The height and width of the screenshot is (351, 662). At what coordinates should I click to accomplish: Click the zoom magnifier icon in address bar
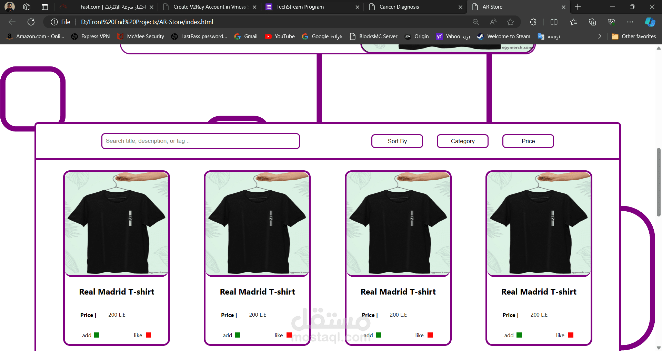tap(476, 22)
